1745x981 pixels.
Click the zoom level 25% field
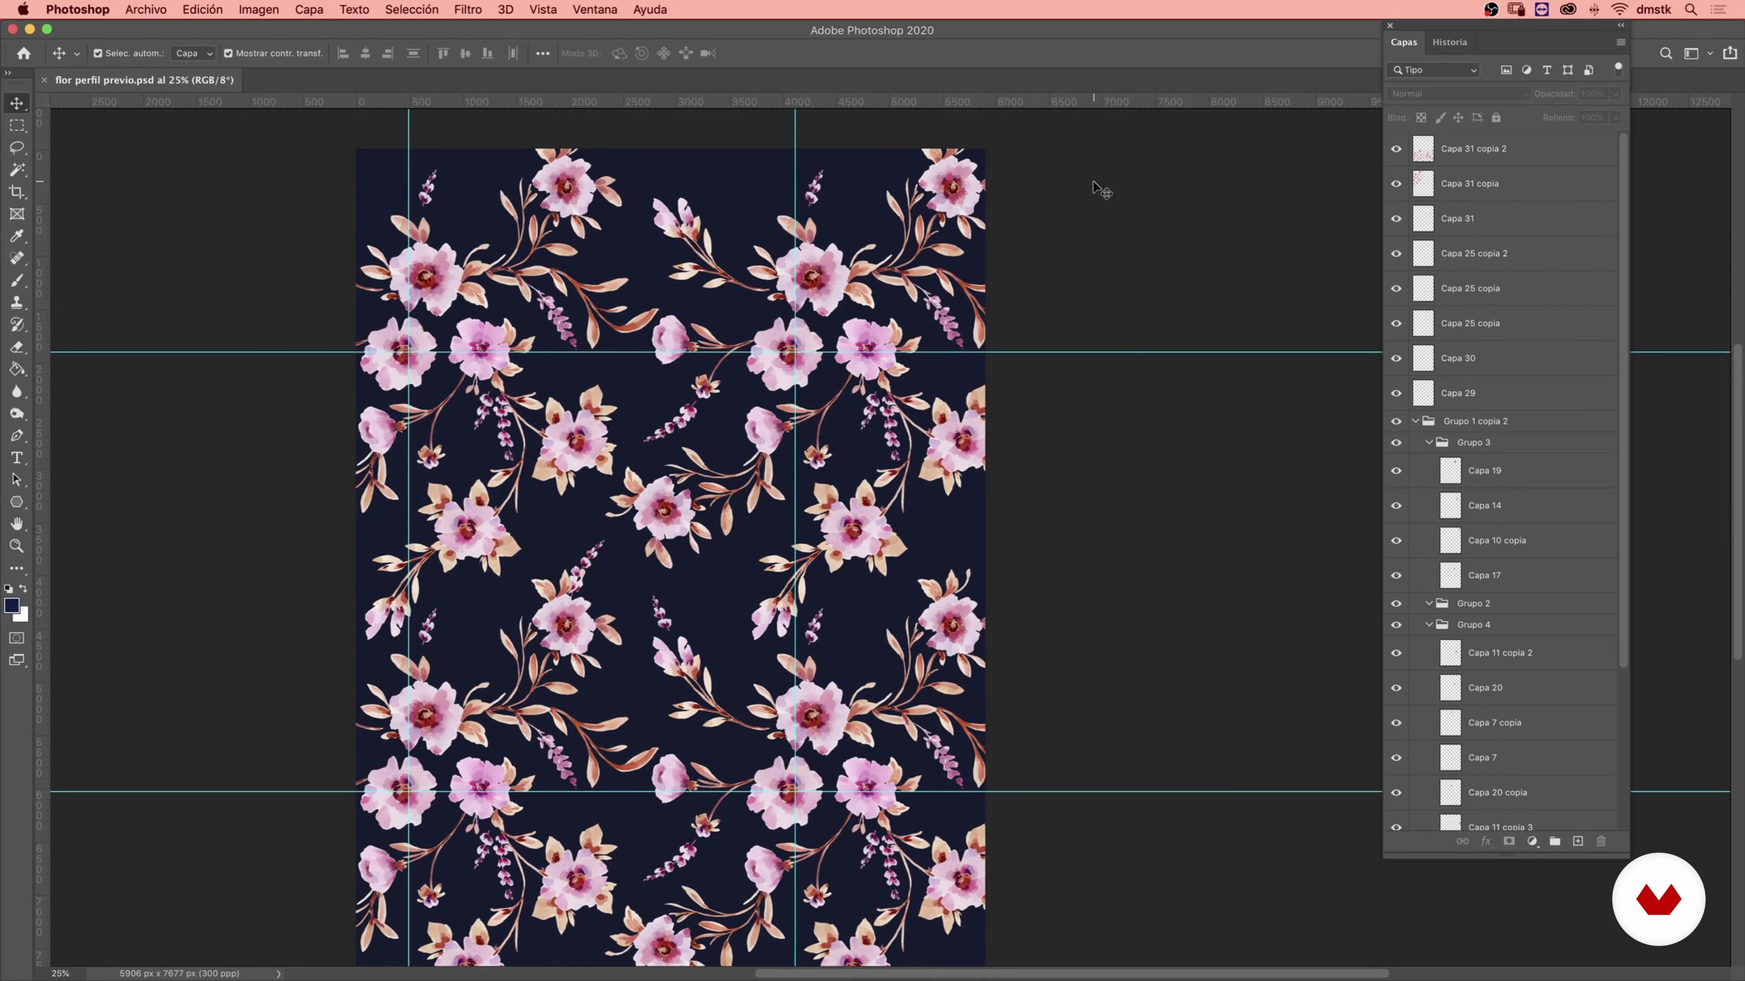point(60,974)
